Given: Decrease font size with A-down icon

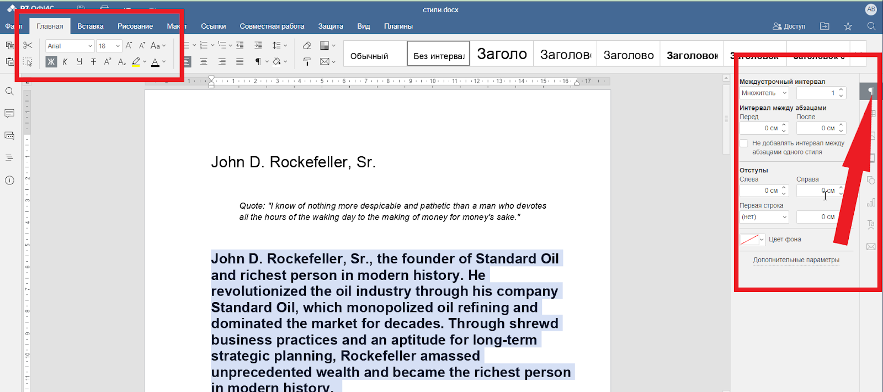Looking at the screenshot, I should [142, 45].
